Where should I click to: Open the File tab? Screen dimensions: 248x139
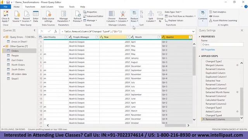[5, 7]
